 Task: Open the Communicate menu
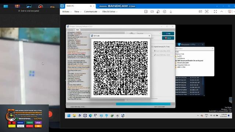click(x=92, y=11)
